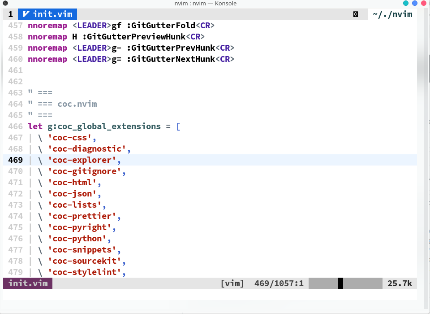Collapse the fold column next to line 469

pos(30,160)
